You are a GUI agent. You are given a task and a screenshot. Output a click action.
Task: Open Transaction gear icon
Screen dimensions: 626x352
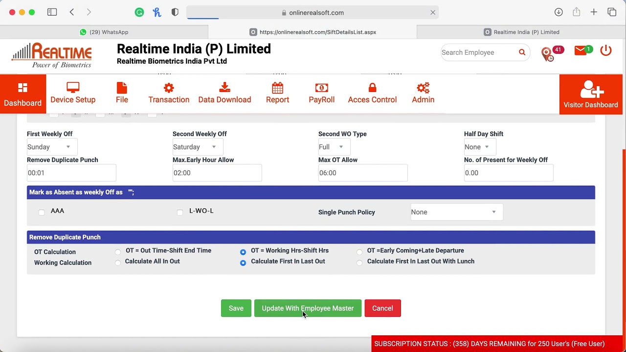click(169, 88)
